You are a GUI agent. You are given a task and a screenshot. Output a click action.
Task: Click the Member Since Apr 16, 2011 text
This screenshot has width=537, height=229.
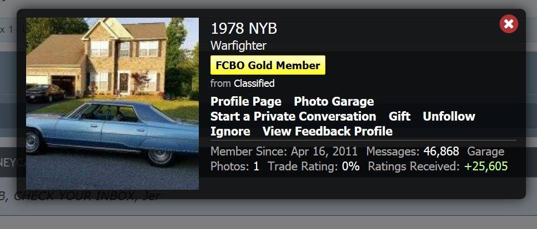284,152
